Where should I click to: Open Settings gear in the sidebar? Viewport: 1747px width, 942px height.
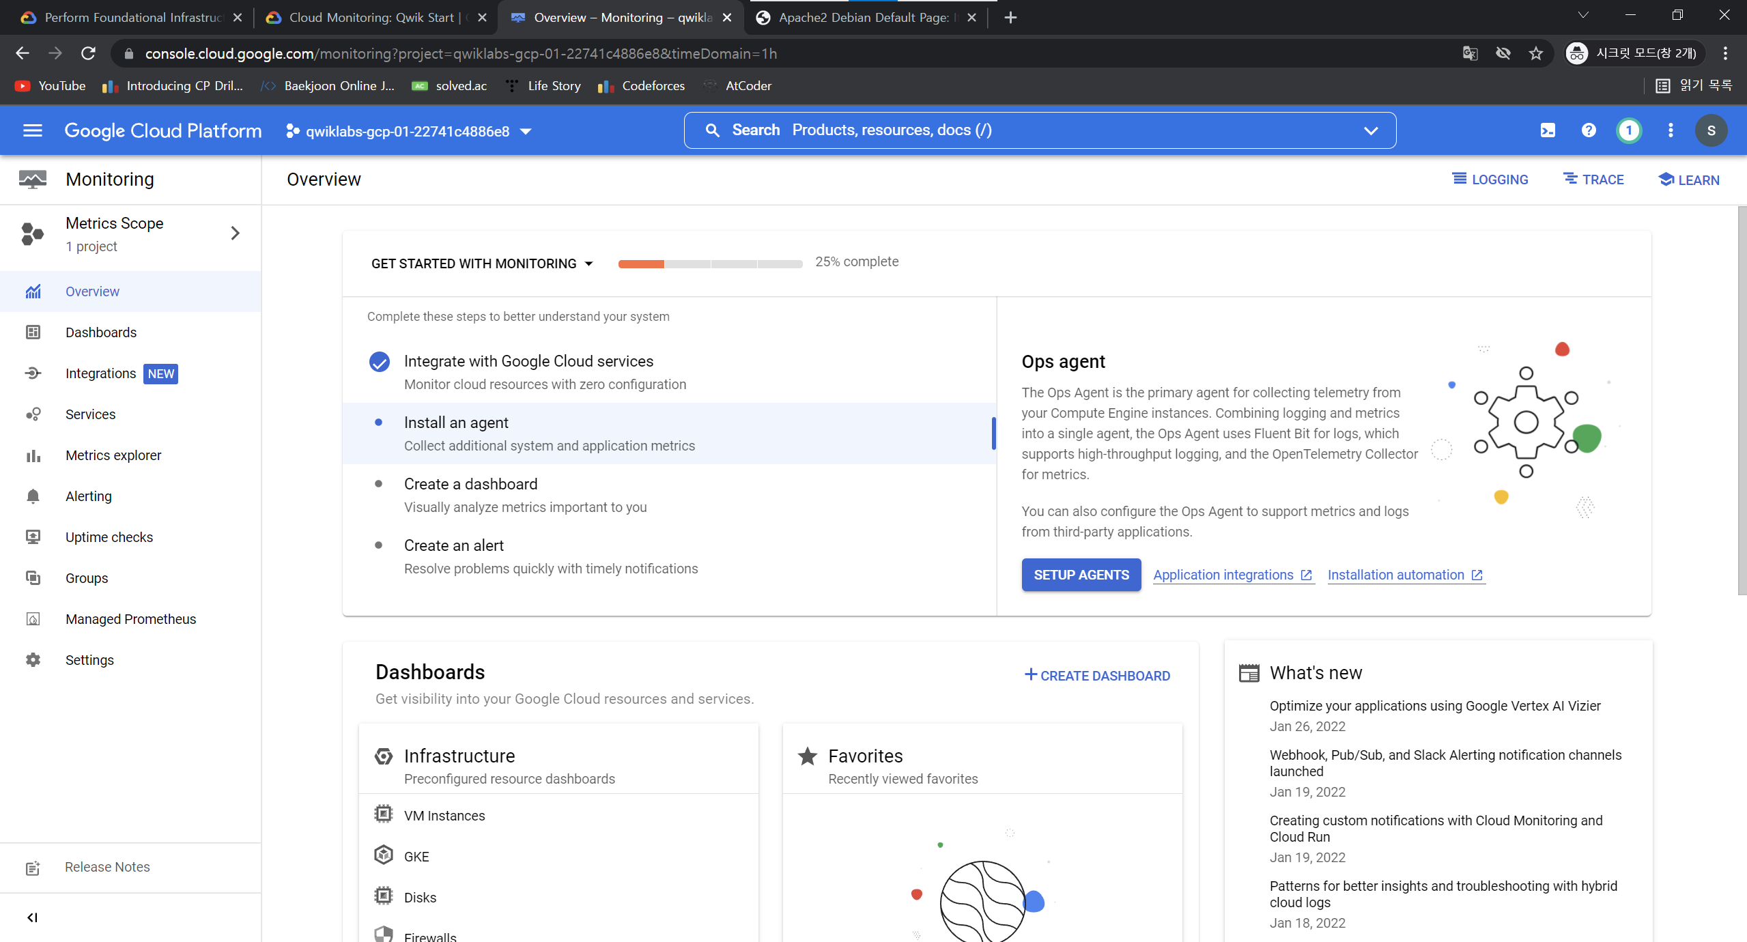click(x=33, y=660)
